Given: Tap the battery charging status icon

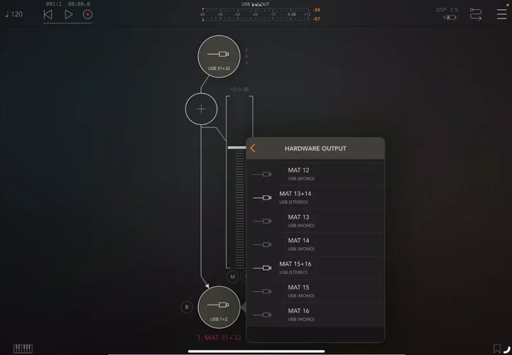Looking at the screenshot, I should click(450, 17).
